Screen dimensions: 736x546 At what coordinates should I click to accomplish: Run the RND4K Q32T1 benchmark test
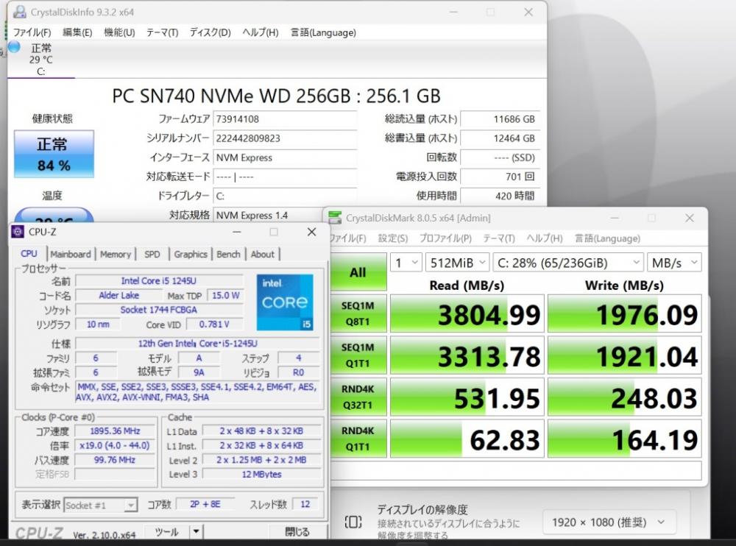coord(358,397)
